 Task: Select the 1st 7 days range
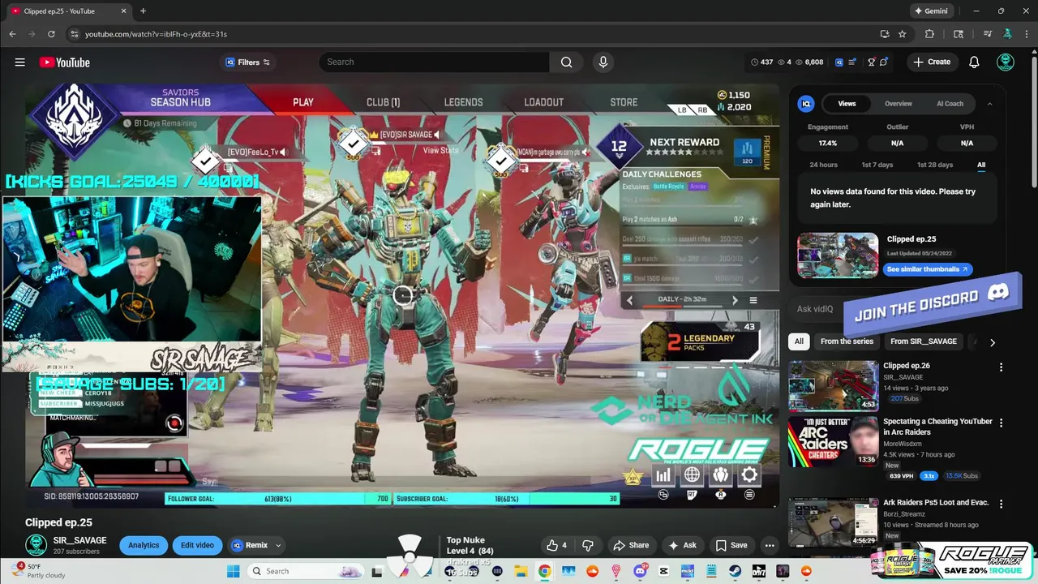pyautogui.click(x=877, y=165)
